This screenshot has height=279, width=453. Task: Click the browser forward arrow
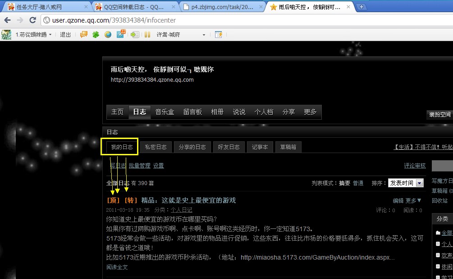(x=20, y=20)
